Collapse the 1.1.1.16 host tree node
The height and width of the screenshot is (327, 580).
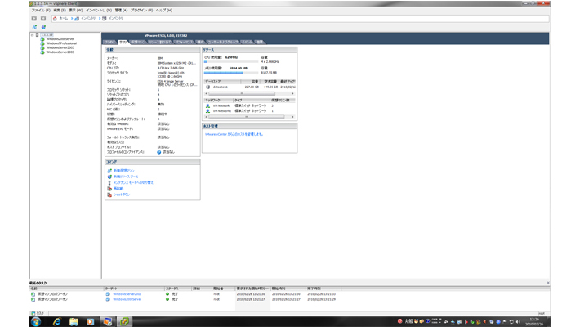32,35
